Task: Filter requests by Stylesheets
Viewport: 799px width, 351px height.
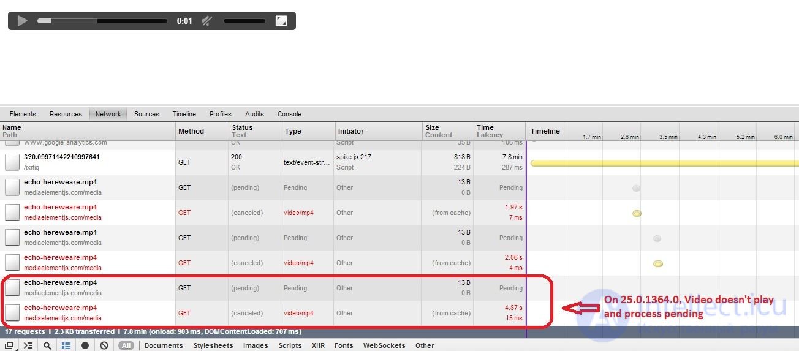Action: [x=213, y=345]
